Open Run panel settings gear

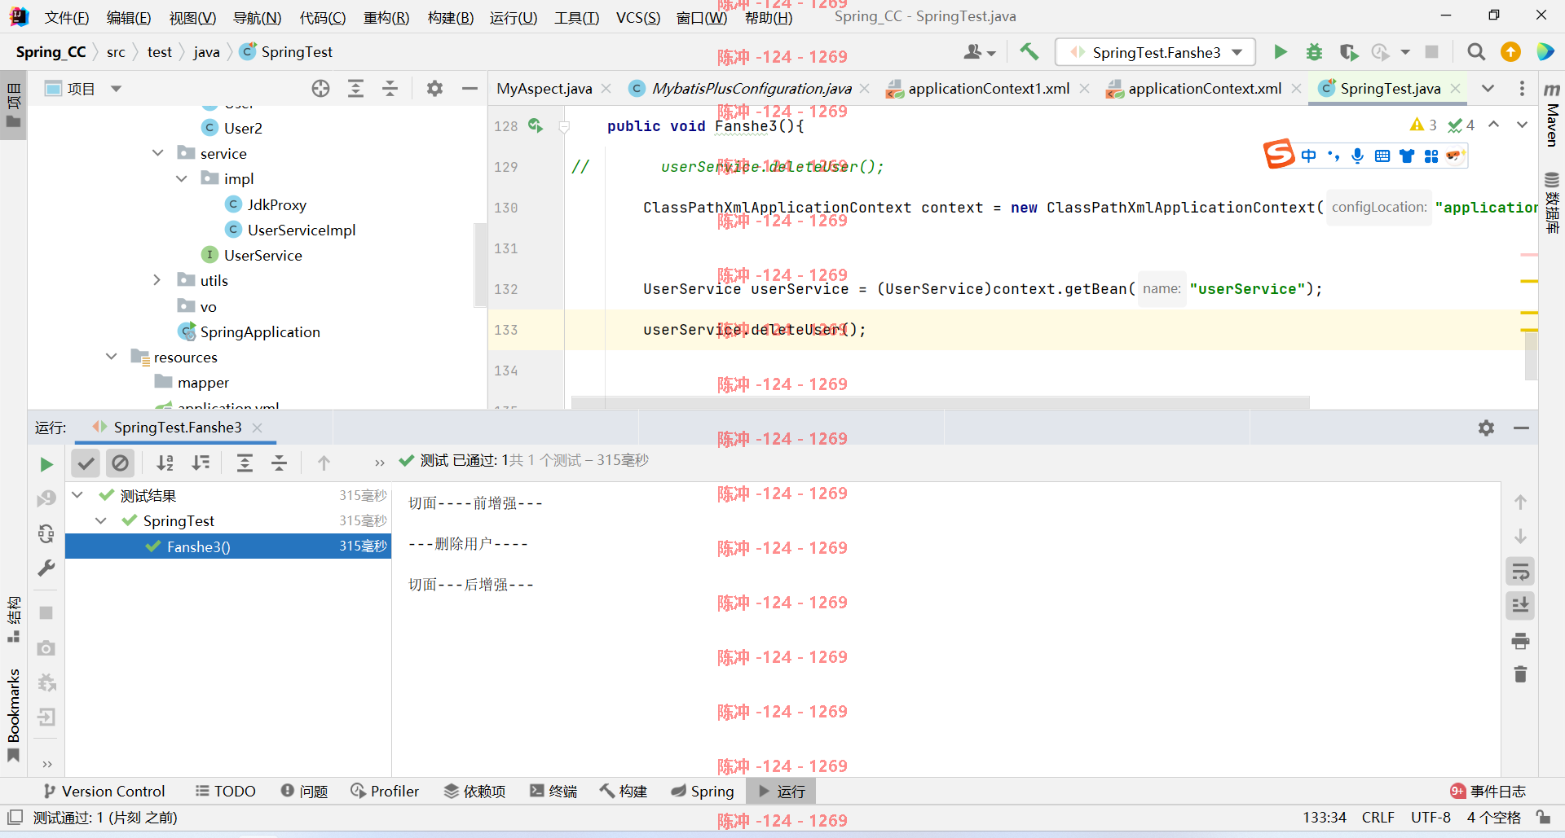pos(1486,428)
